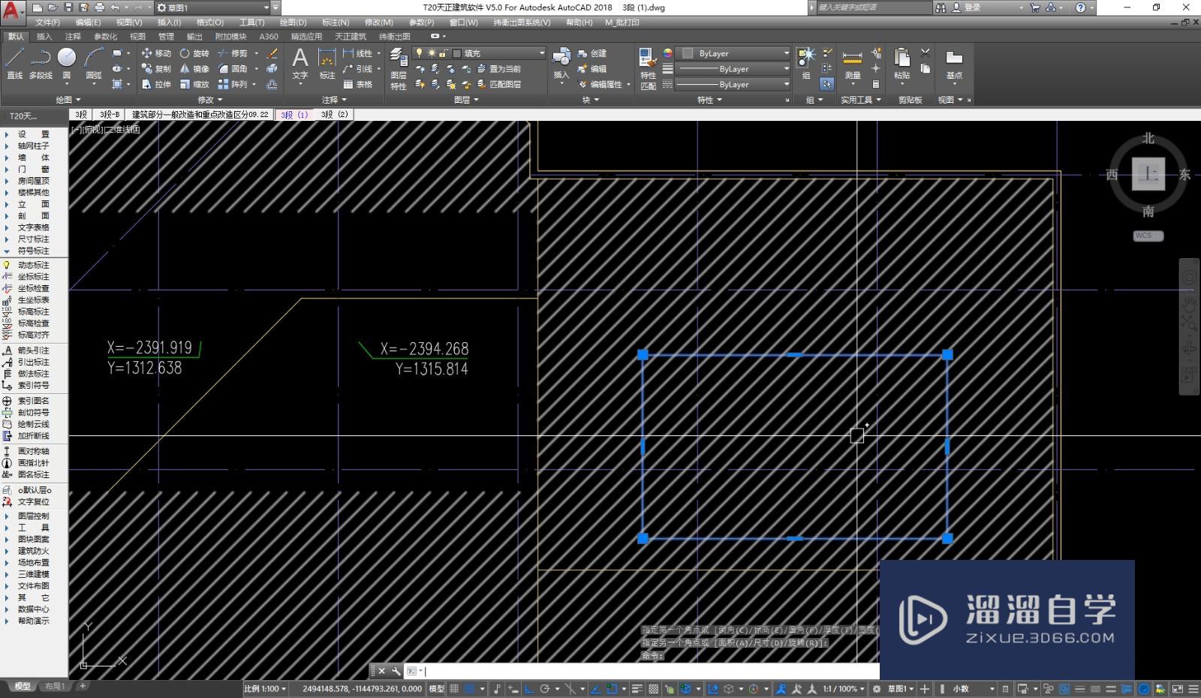Open the Format (格式) menu

[x=210, y=23]
